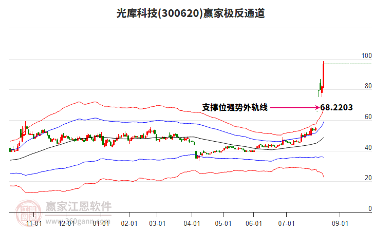
Task: Click the chart title 光库科技(300620)赢家极反通道
Action: click(190, 13)
